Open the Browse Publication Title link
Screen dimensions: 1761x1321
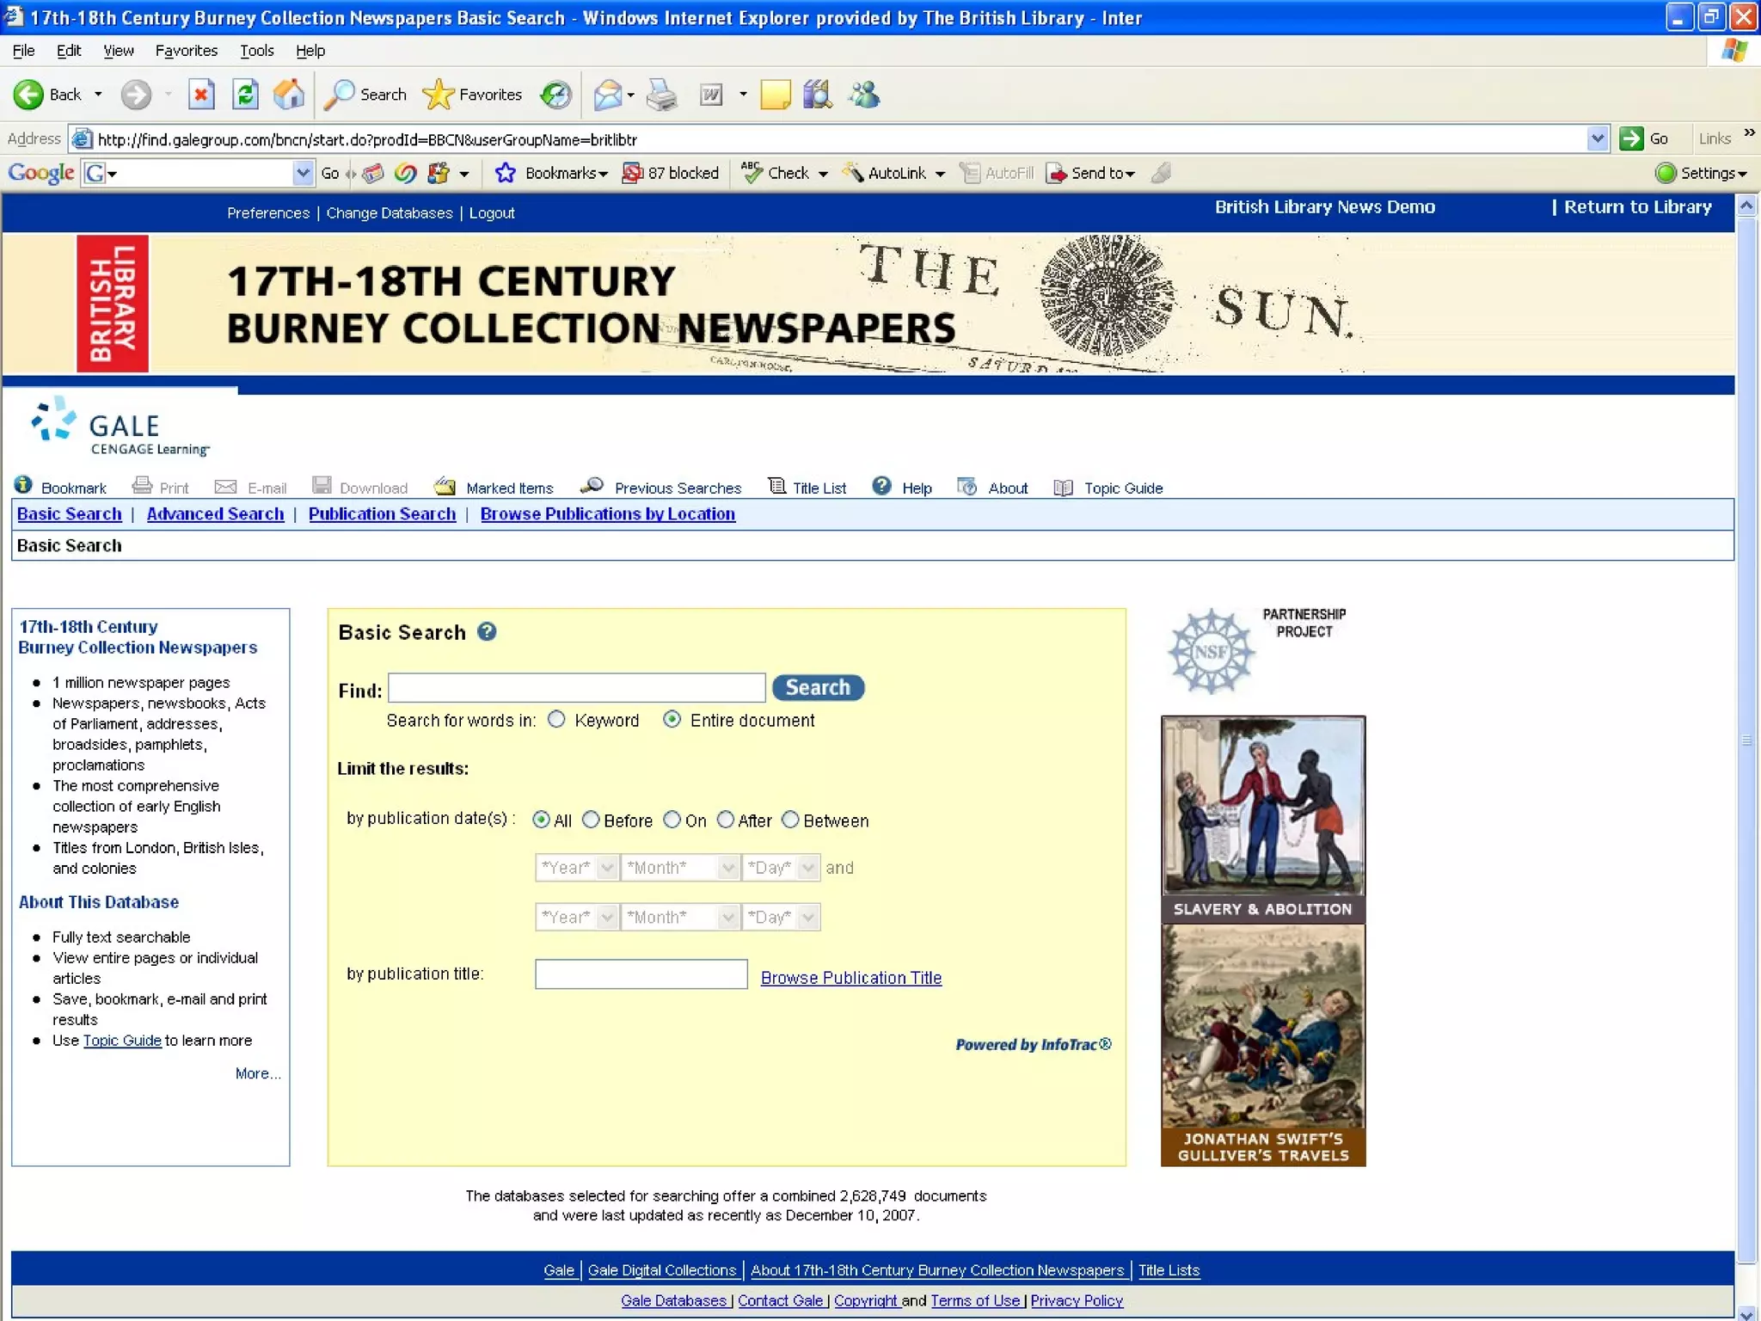coord(850,978)
